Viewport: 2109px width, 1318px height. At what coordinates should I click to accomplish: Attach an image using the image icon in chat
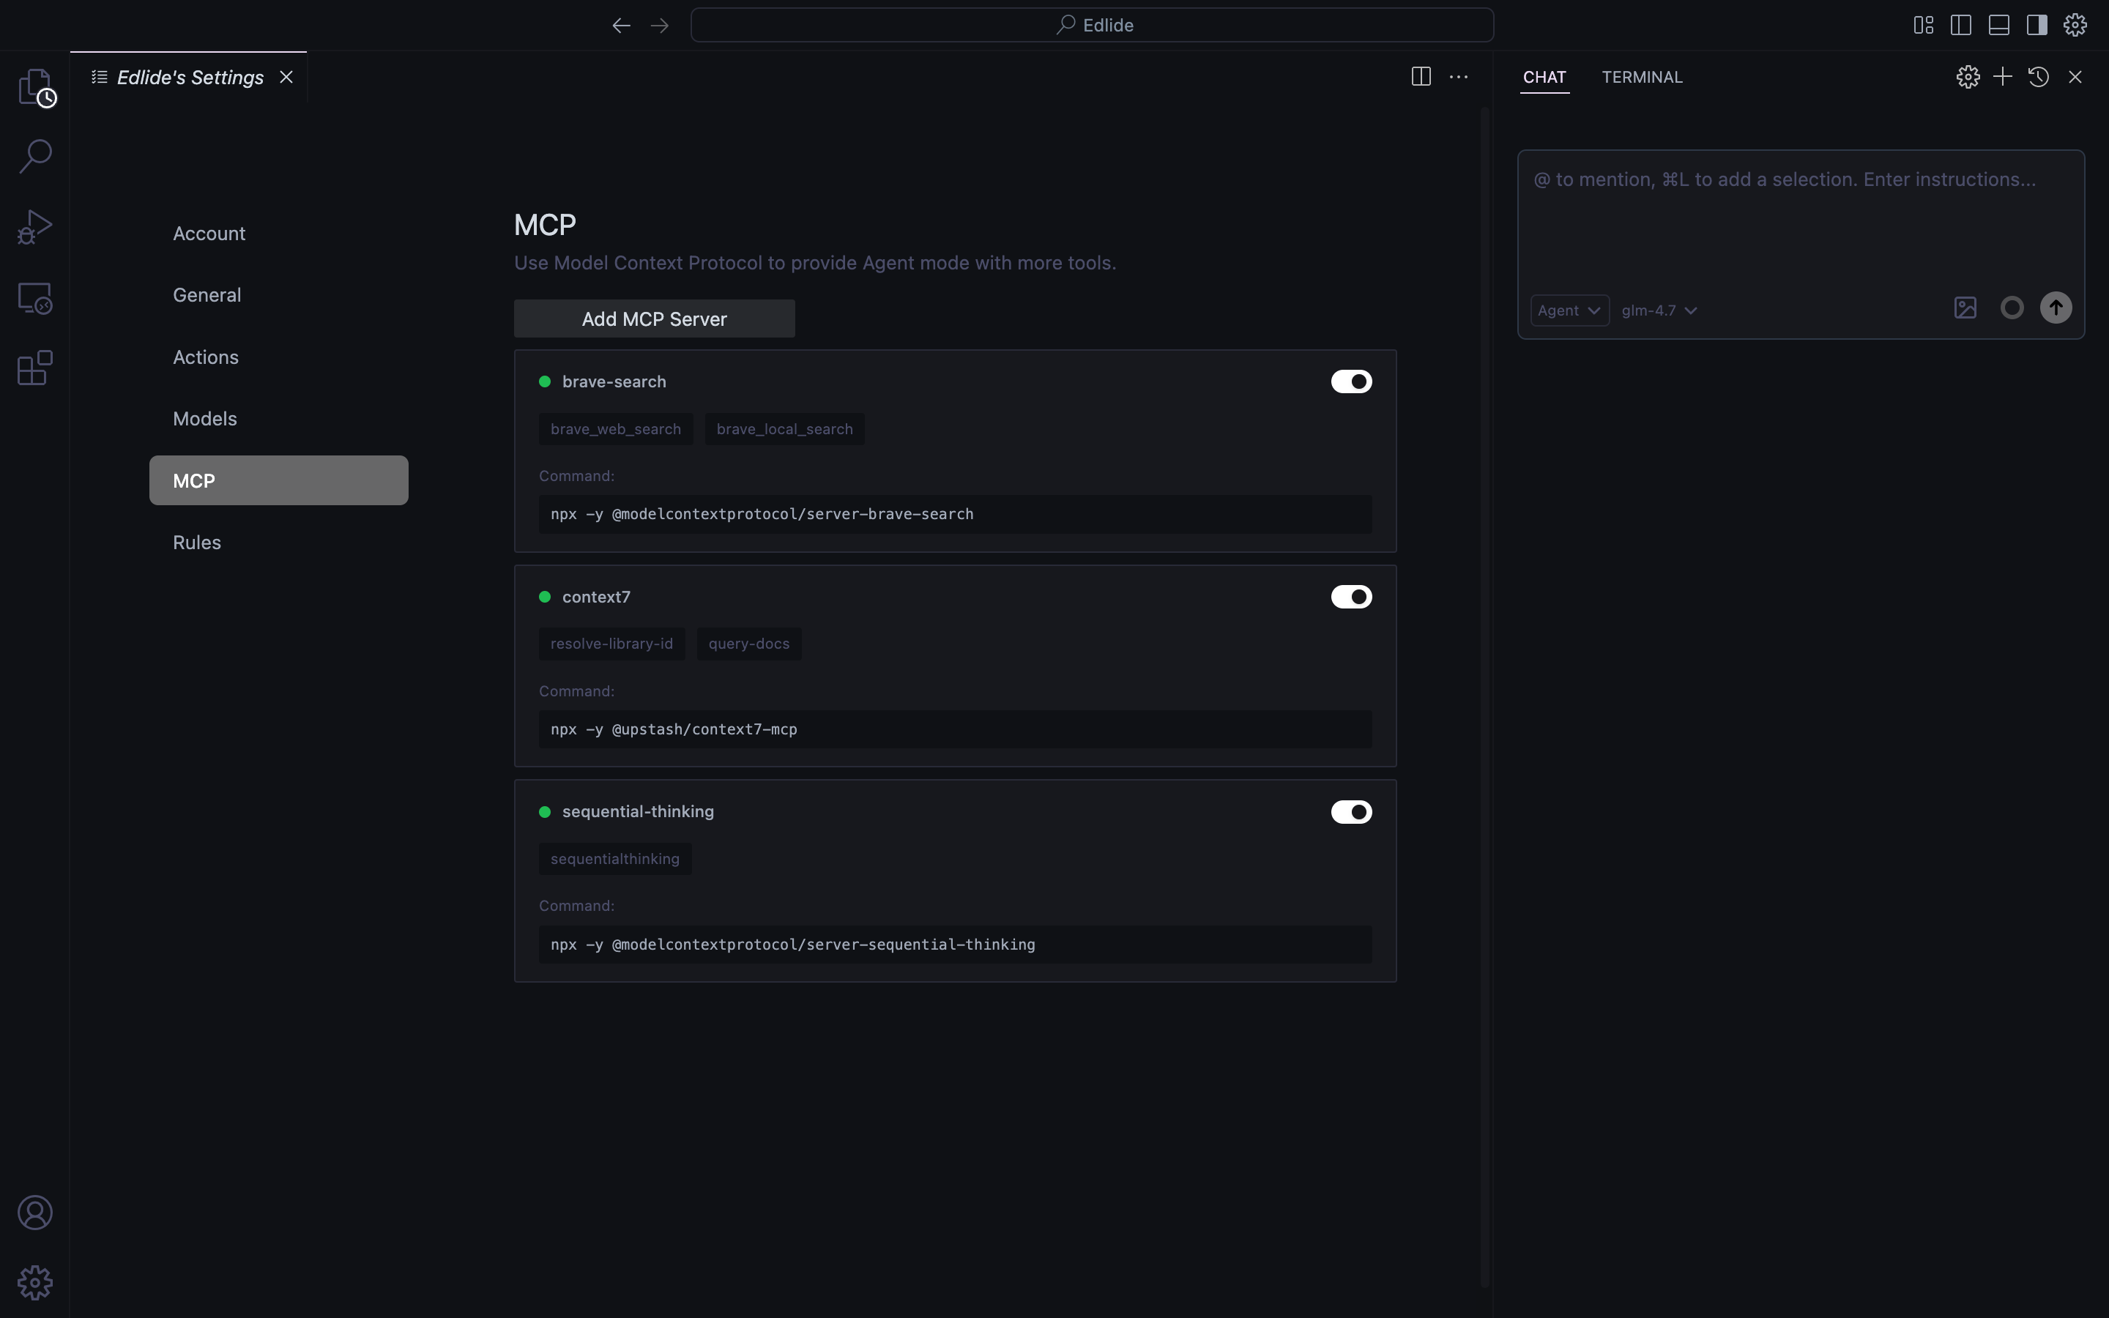click(1965, 308)
